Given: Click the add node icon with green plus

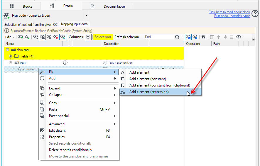Looking at the screenshot, I should [20, 37].
